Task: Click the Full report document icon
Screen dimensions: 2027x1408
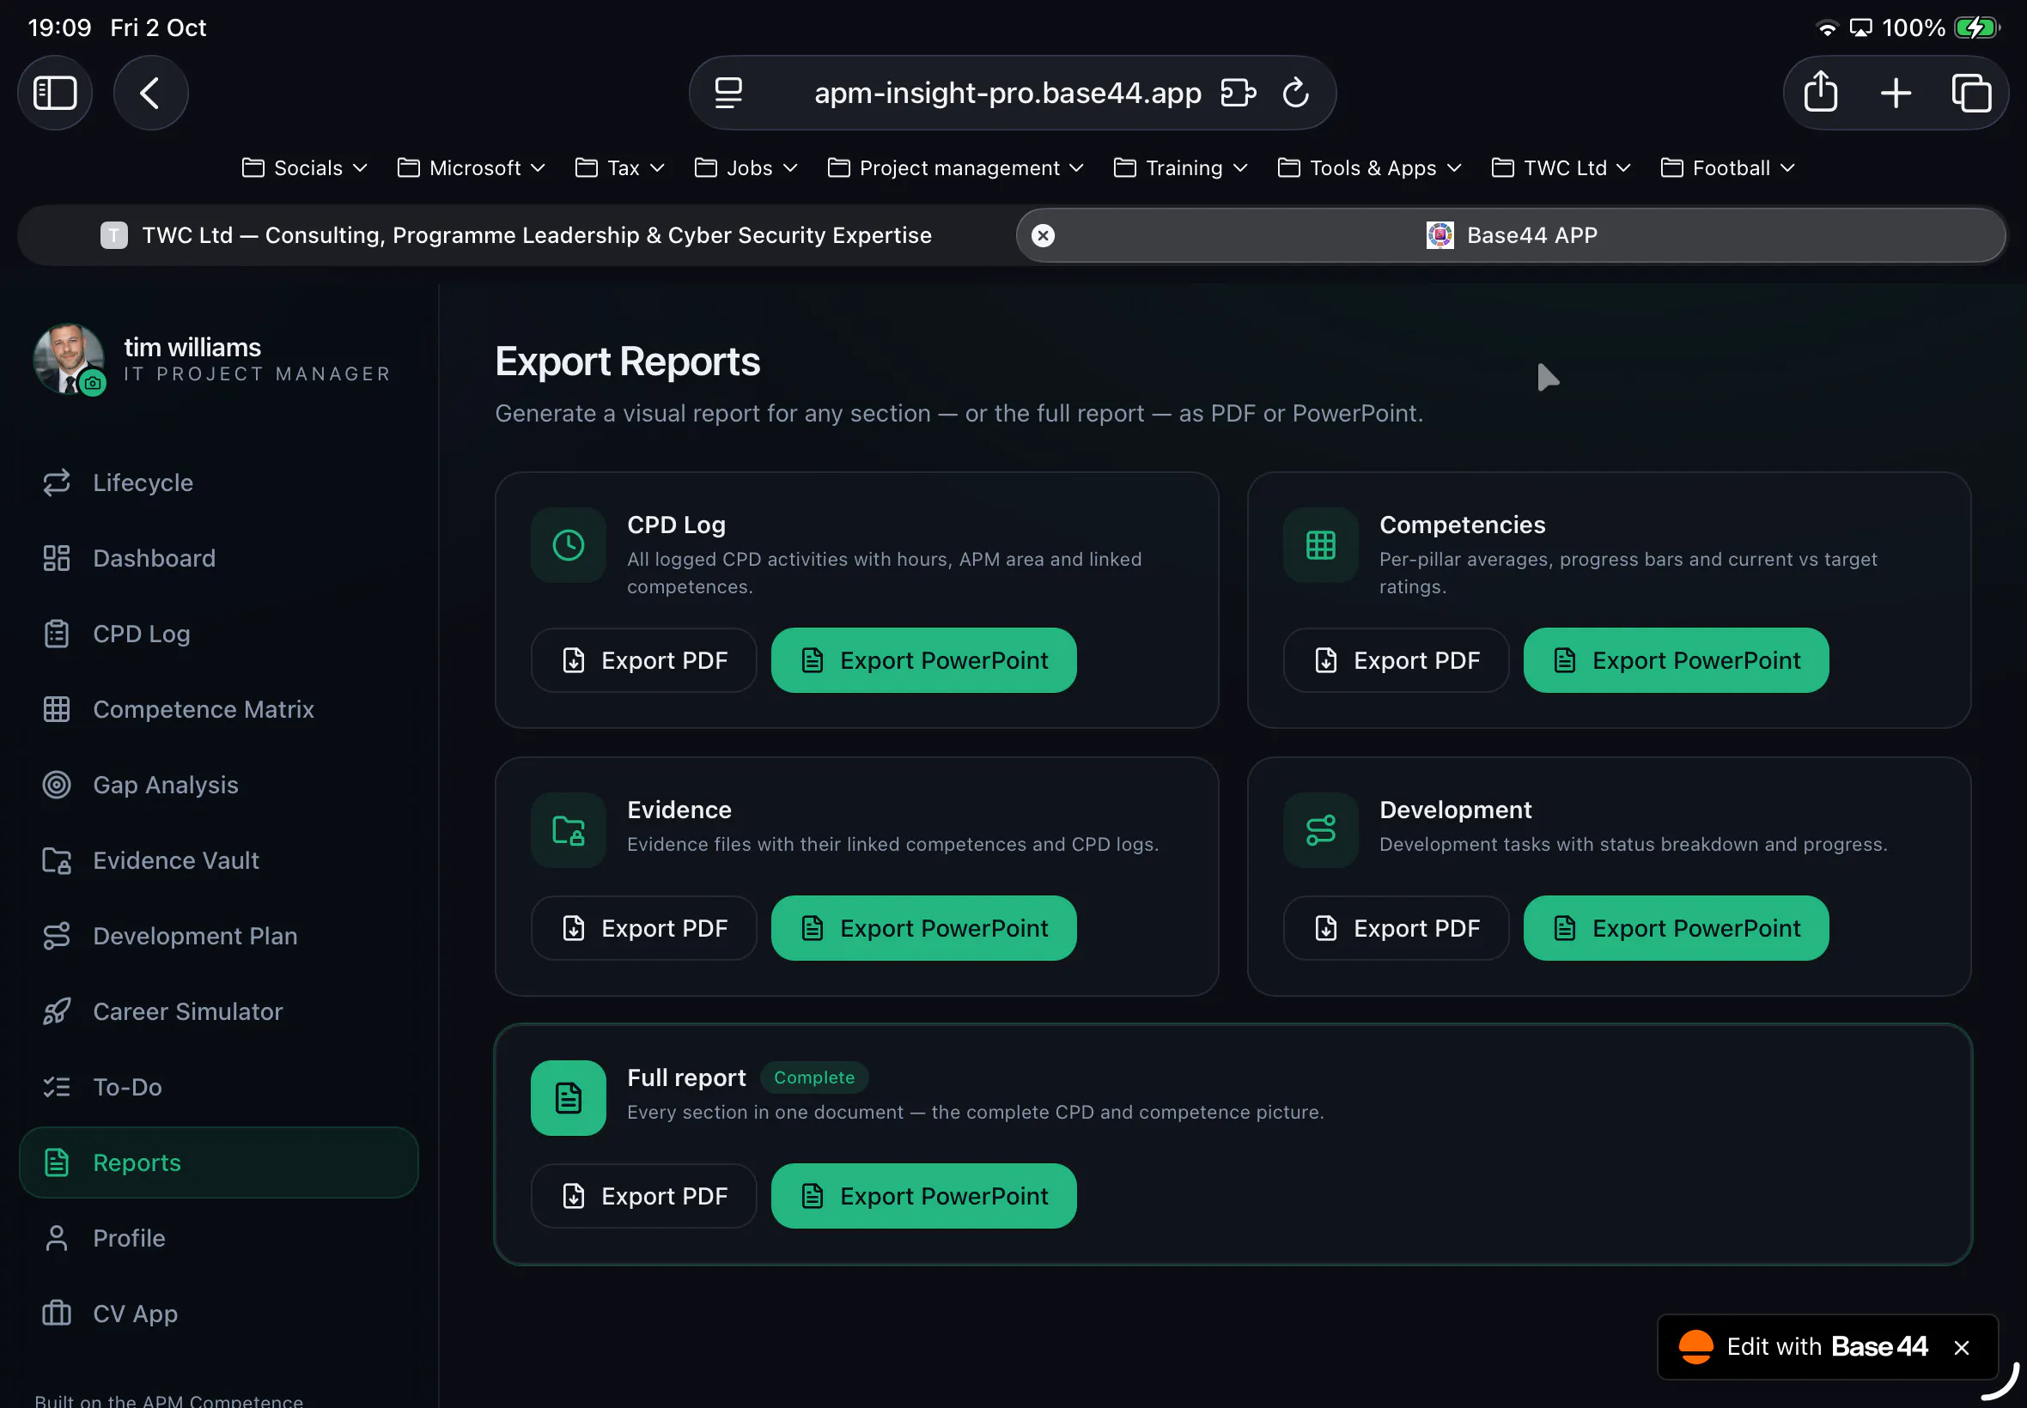Action: pyautogui.click(x=569, y=1097)
